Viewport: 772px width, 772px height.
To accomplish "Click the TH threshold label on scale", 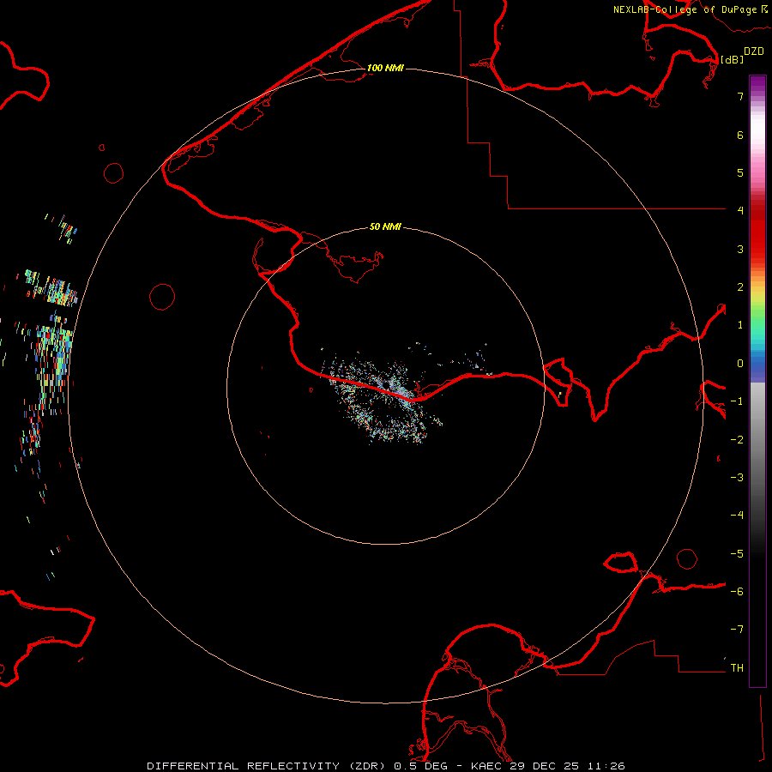I will [737, 668].
